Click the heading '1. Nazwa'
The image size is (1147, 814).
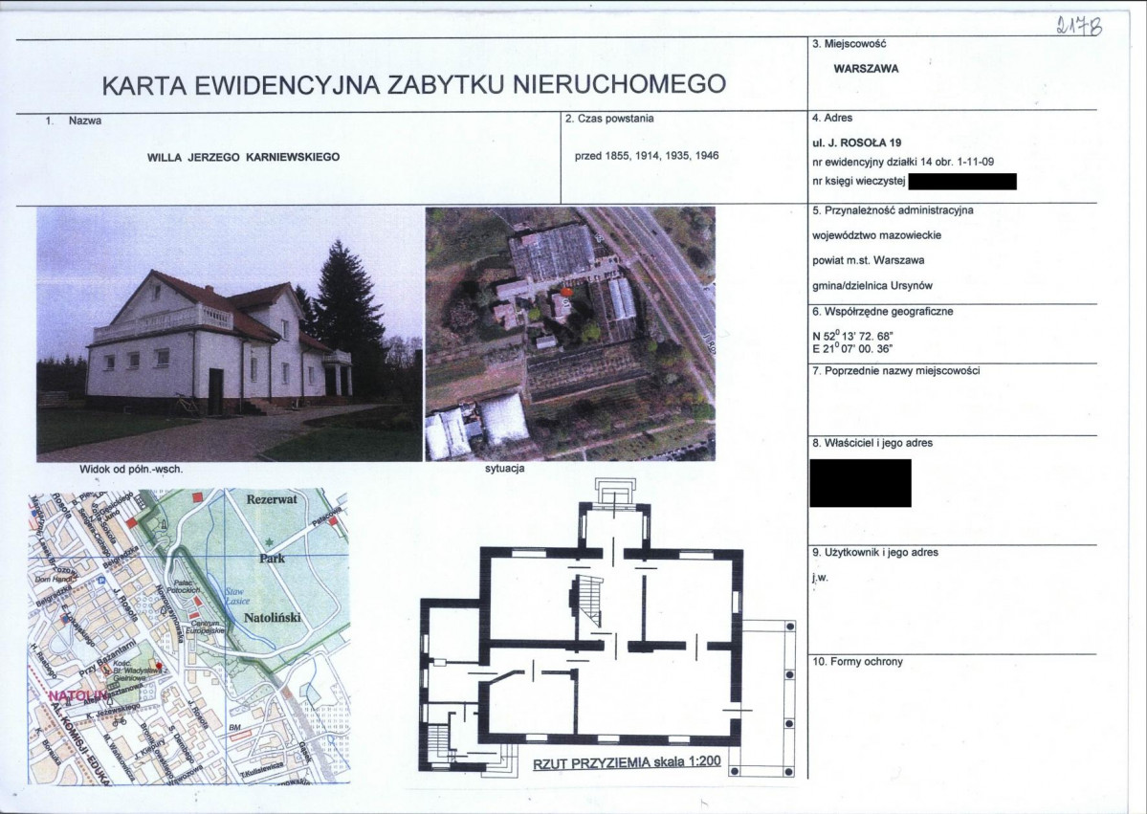pyautogui.click(x=73, y=121)
